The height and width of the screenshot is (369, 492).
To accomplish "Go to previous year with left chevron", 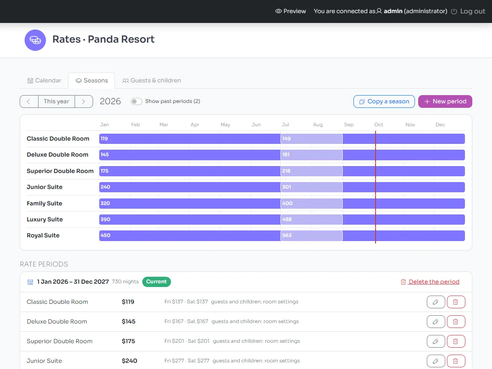I will [29, 102].
